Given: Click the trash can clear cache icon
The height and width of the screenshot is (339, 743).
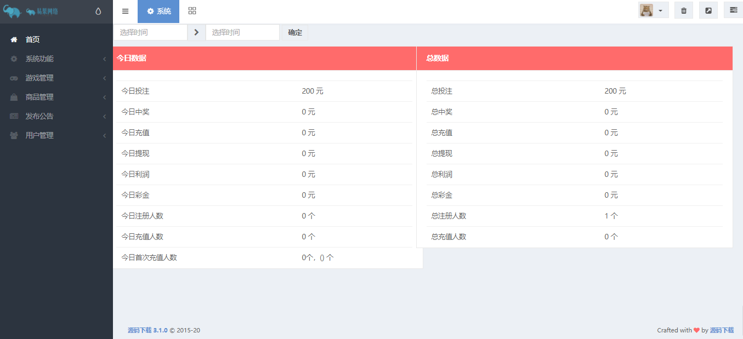Looking at the screenshot, I should tap(683, 10).
